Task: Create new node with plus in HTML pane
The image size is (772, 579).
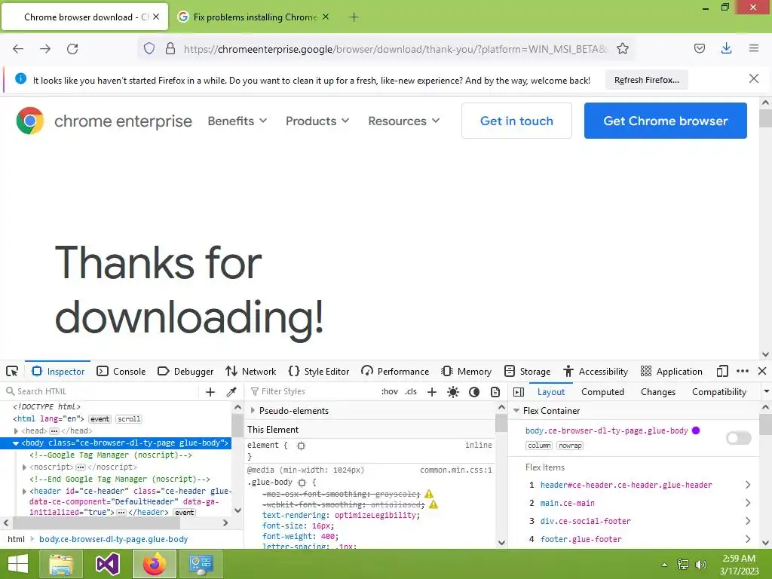Action: [x=210, y=392]
